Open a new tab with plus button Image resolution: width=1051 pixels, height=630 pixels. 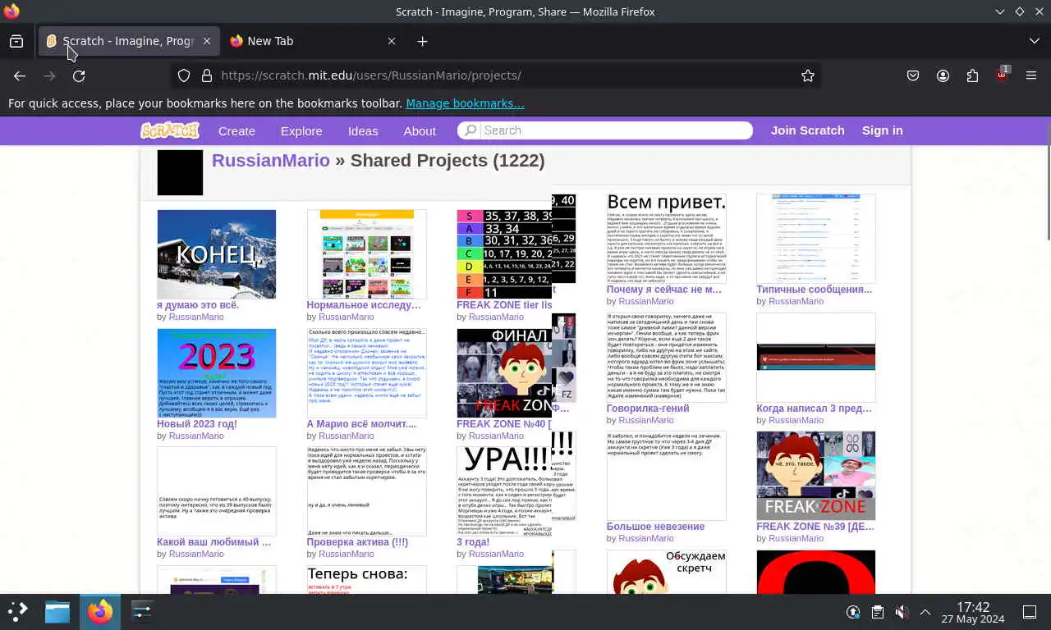(x=422, y=41)
